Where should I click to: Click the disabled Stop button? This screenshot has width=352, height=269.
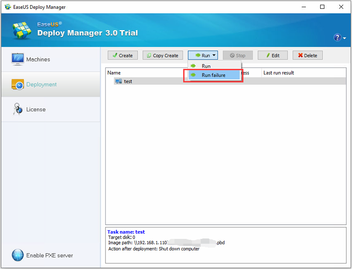pos(238,55)
